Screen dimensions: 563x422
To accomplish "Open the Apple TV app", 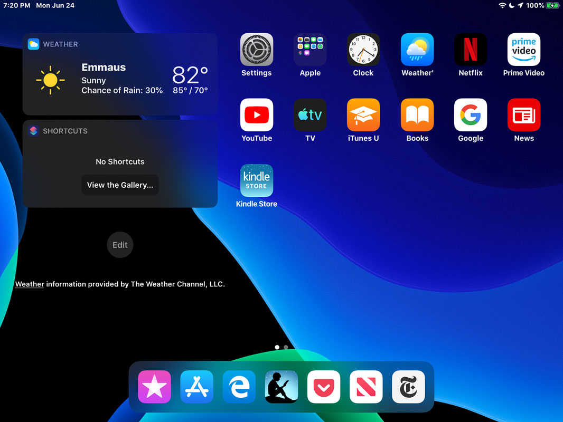I will 310,115.
